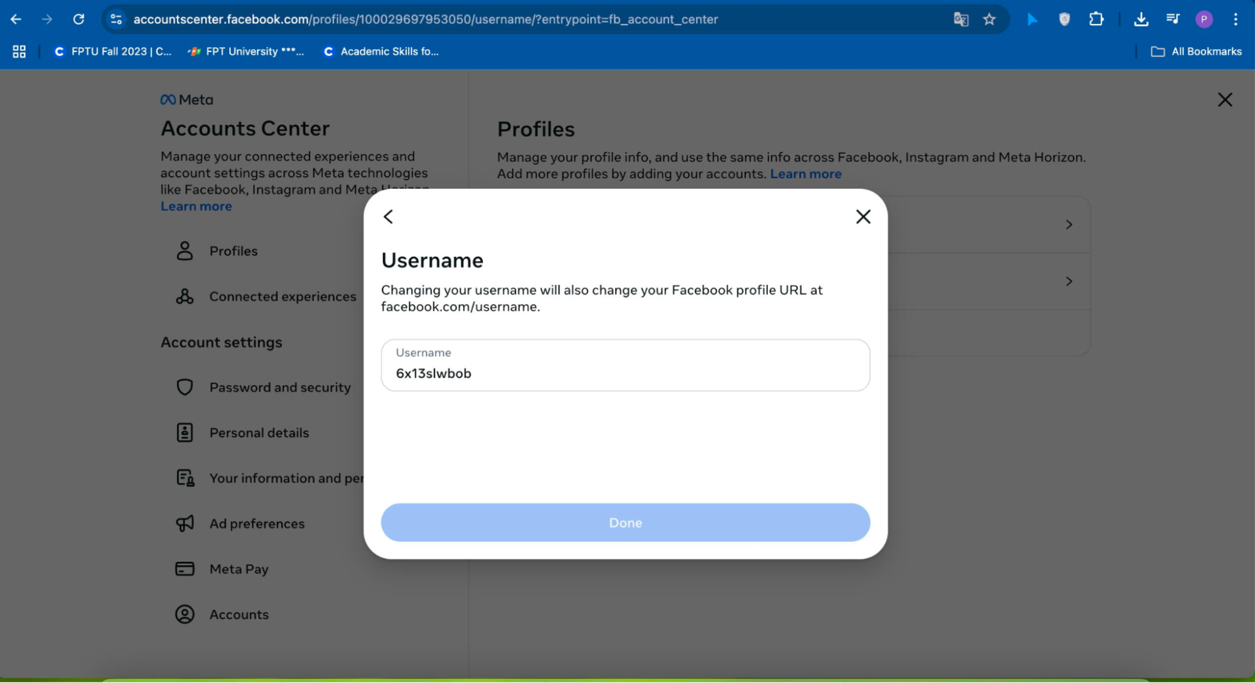
Task: Go back from the Username dialog
Action: pos(388,217)
